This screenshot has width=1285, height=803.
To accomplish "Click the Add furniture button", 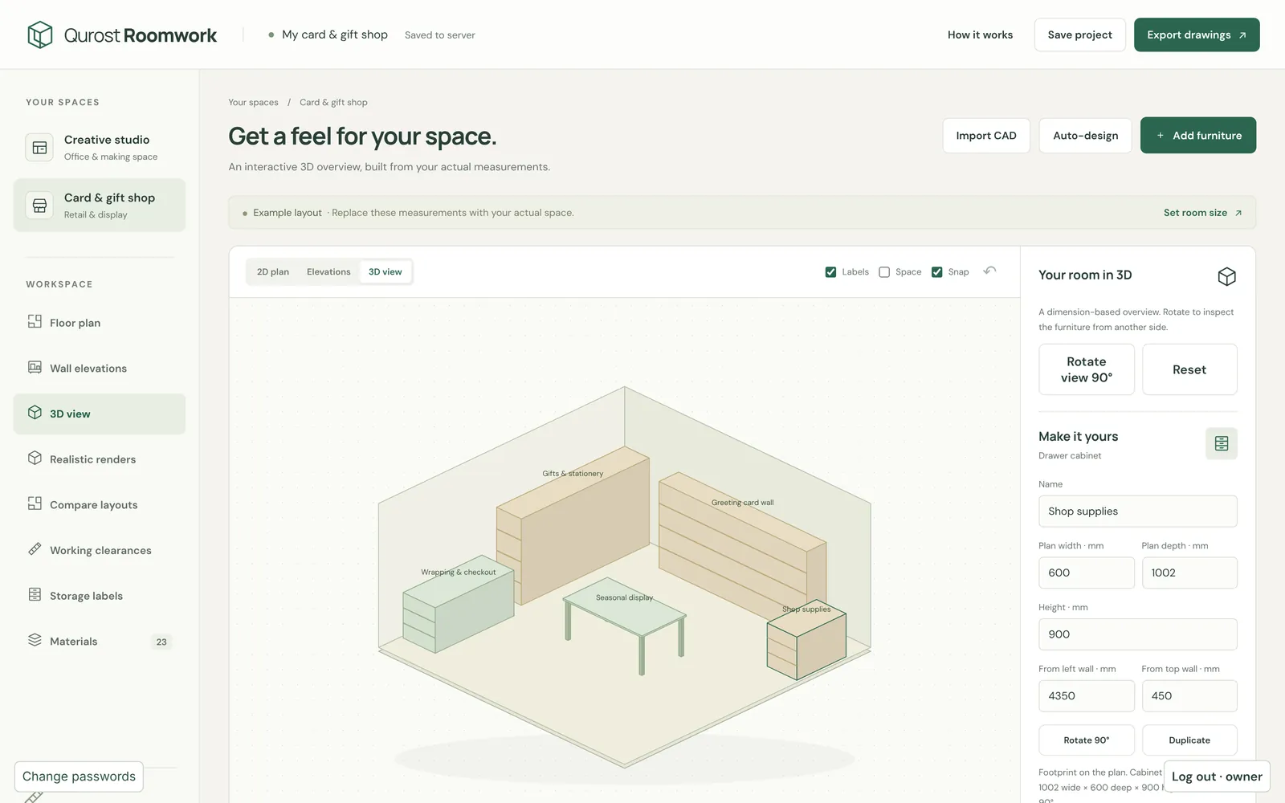I will tap(1198, 136).
